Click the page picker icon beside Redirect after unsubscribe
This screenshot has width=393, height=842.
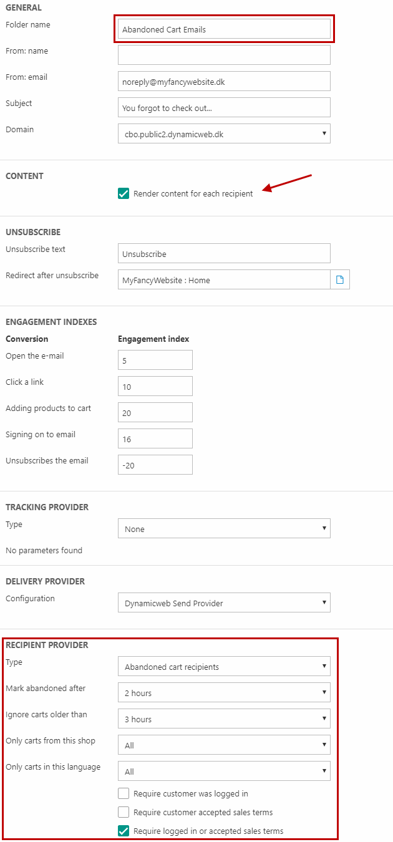click(x=340, y=279)
